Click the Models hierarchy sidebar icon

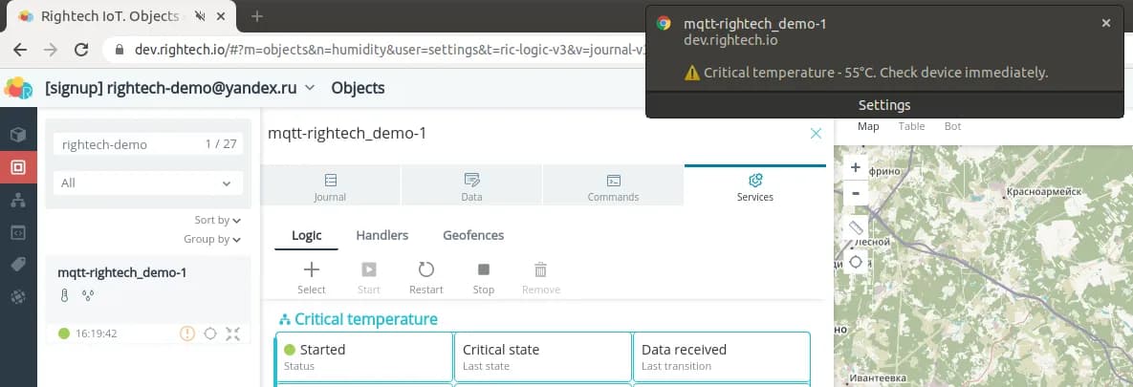click(18, 200)
